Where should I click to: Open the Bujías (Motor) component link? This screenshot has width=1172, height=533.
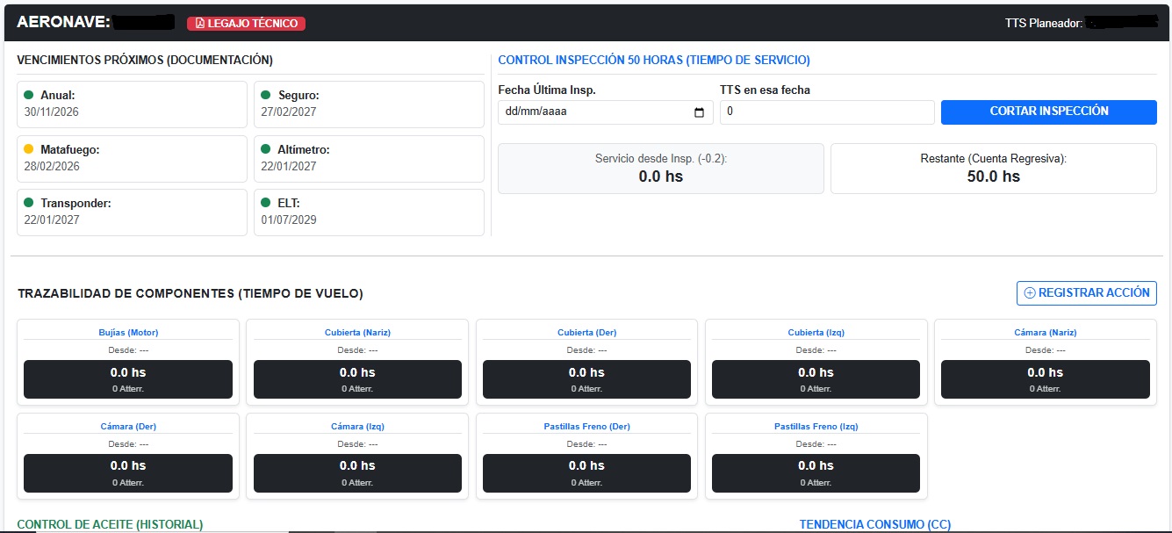tap(128, 333)
